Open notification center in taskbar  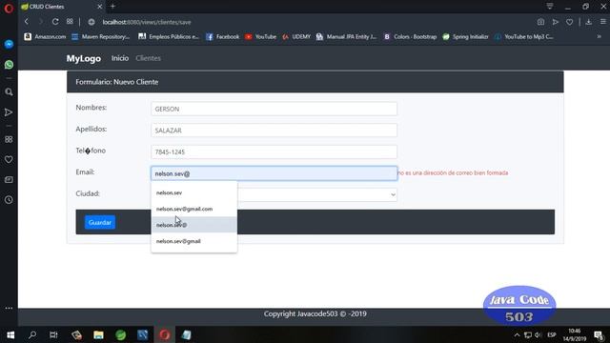(600, 334)
